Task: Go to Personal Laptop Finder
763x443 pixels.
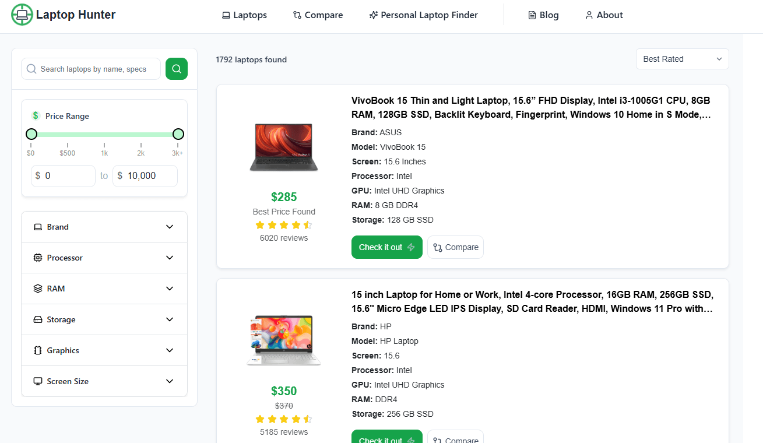Action: (423, 15)
